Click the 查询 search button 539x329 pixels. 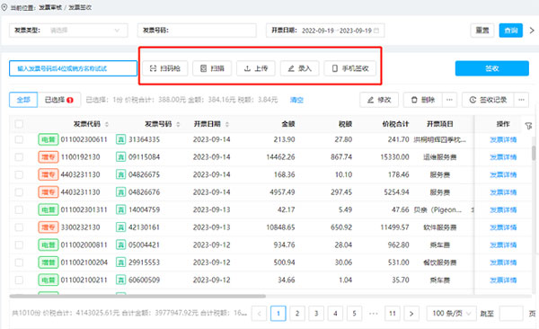point(511,31)
